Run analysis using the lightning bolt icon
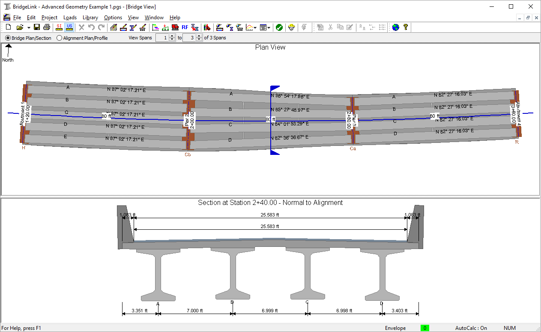This screenshot has height=332, width=541. [x=303, y=27]
